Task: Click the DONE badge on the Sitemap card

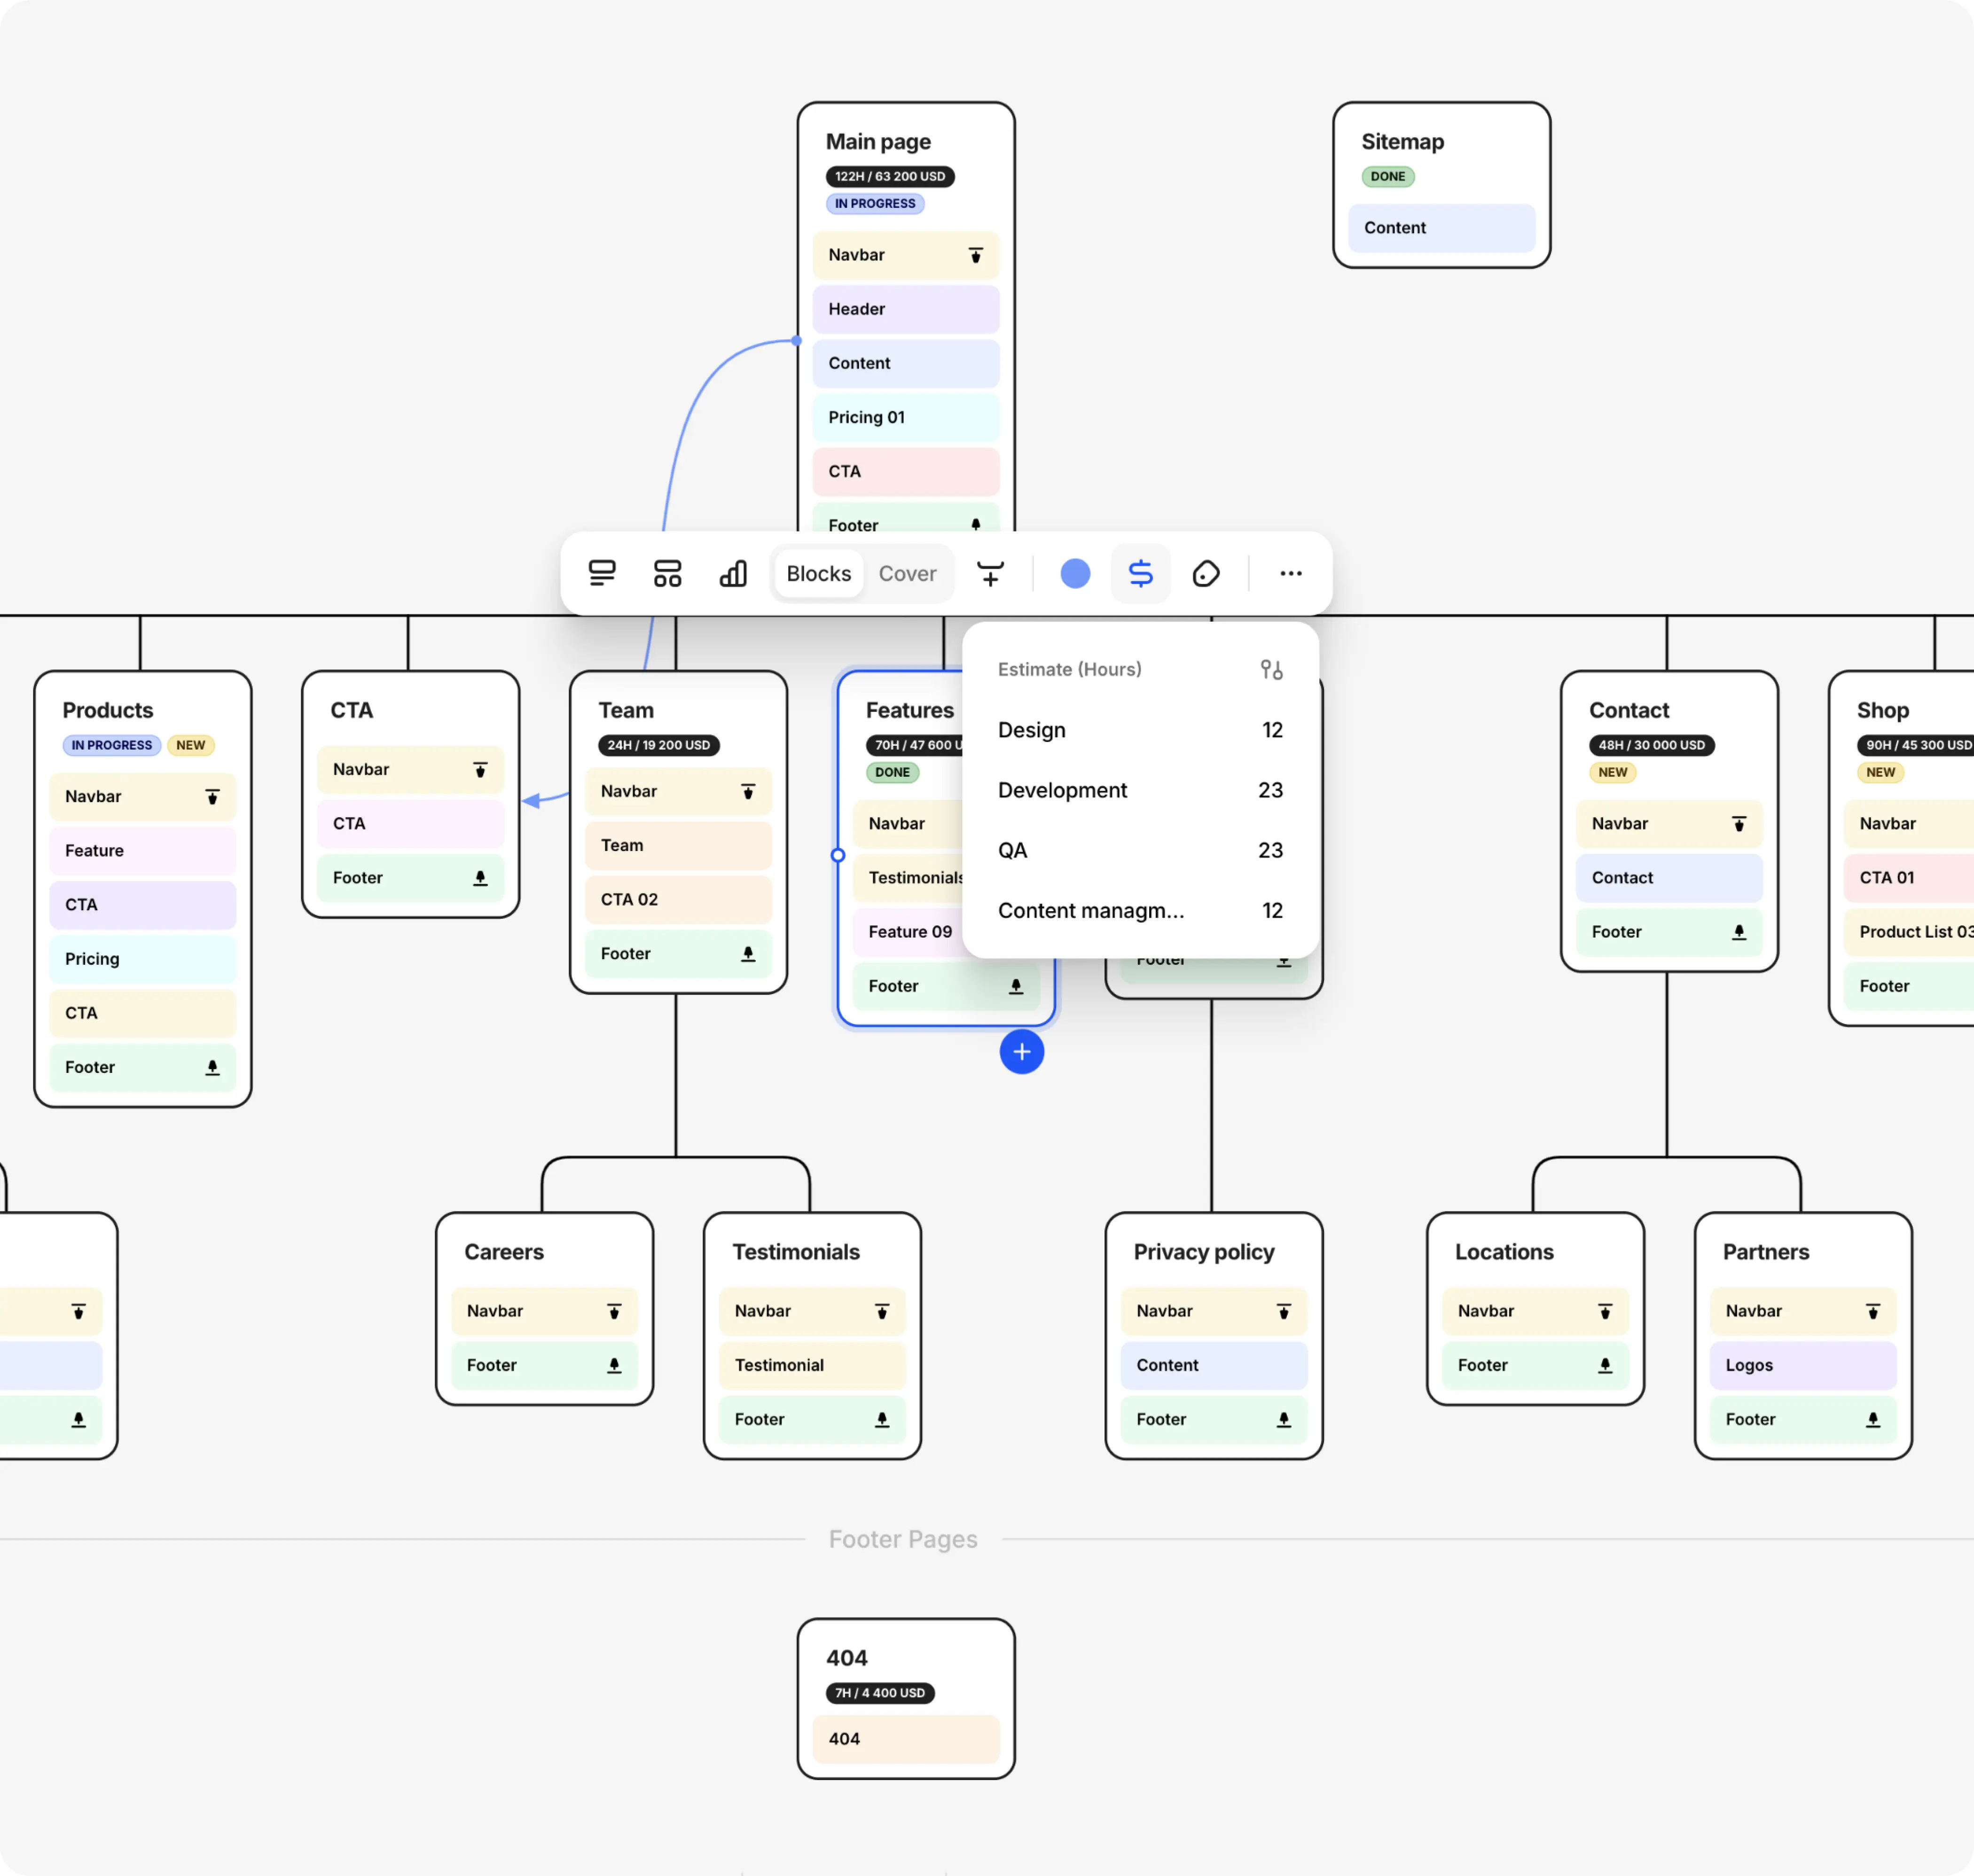Action: click(x=1388, y=176)
